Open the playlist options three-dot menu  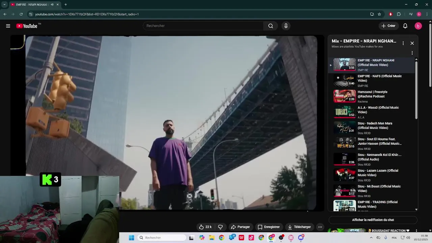[412, 53]
